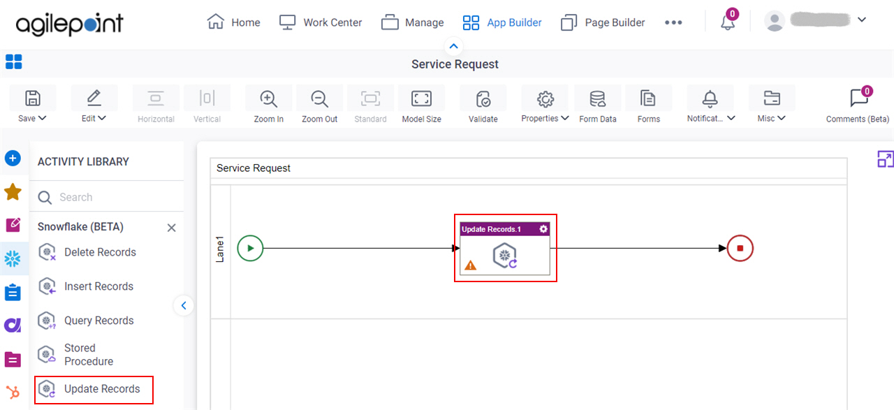Expand the Edit dropdown arrow
The width and height of the screenshot is (894, 410).
click(102, 118)
